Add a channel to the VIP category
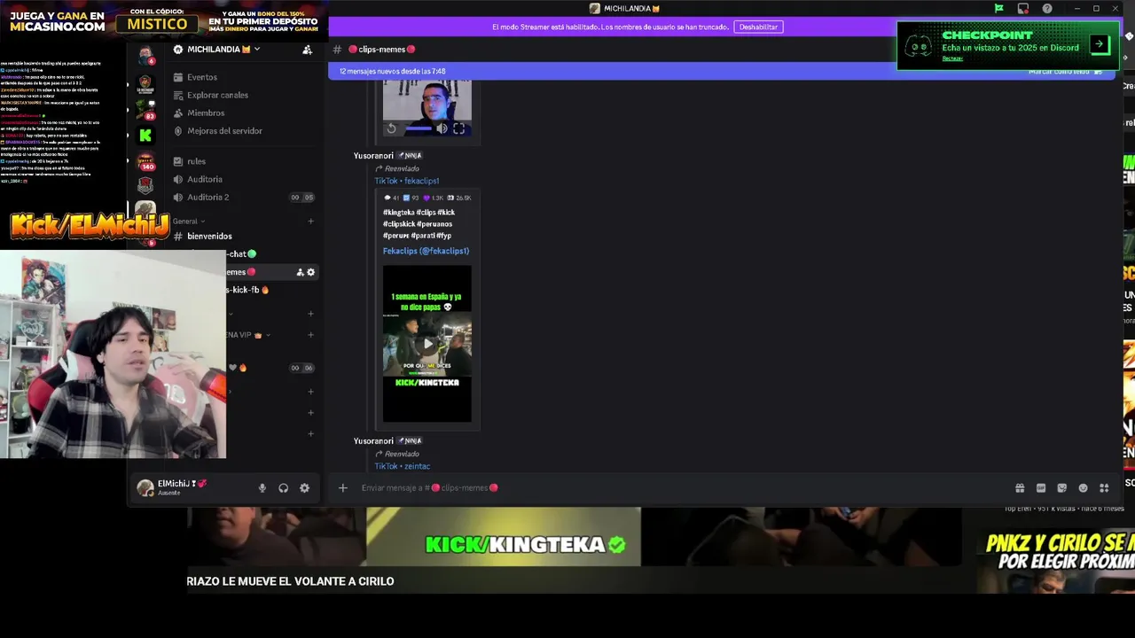 pyautogui.click(x=310, y=335)
